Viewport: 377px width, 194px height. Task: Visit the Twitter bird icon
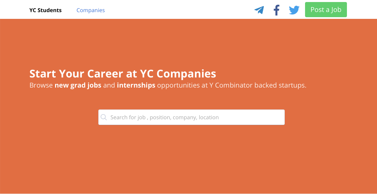294,10
